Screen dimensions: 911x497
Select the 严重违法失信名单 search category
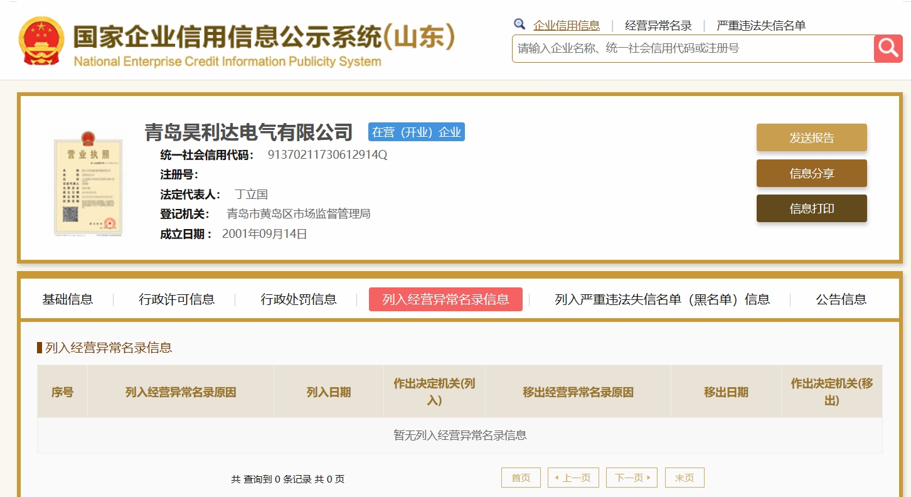click(x=761, y=26)
